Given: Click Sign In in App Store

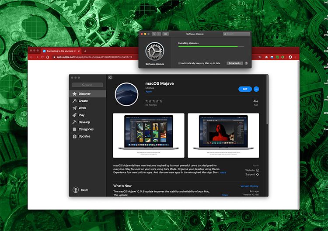Looking at the screenshot, I should [84, 190].
